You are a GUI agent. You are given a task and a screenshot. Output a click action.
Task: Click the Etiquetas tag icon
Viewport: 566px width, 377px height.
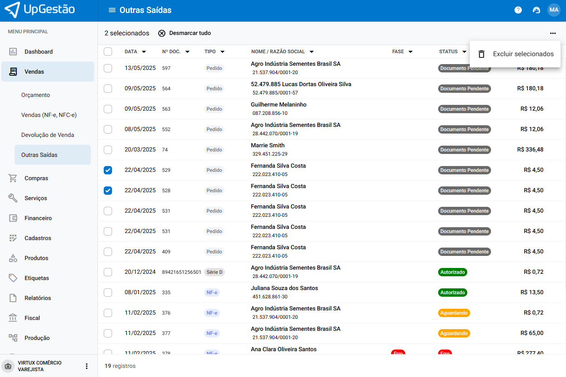click(x=13, y=278)
